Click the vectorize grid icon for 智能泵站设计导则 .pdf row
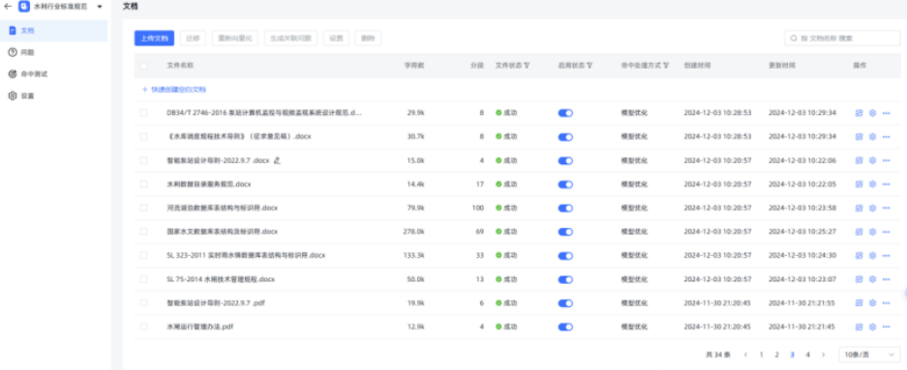Image resolution: width=907 pixels, height=370 pixels. point(860,303)
